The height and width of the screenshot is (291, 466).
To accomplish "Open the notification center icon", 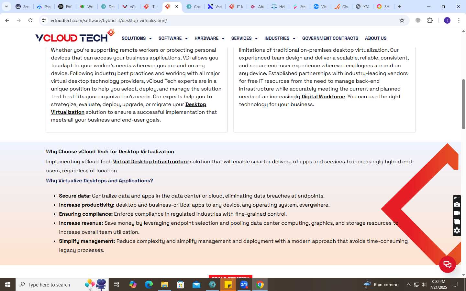I will click(x=455, y=285).
